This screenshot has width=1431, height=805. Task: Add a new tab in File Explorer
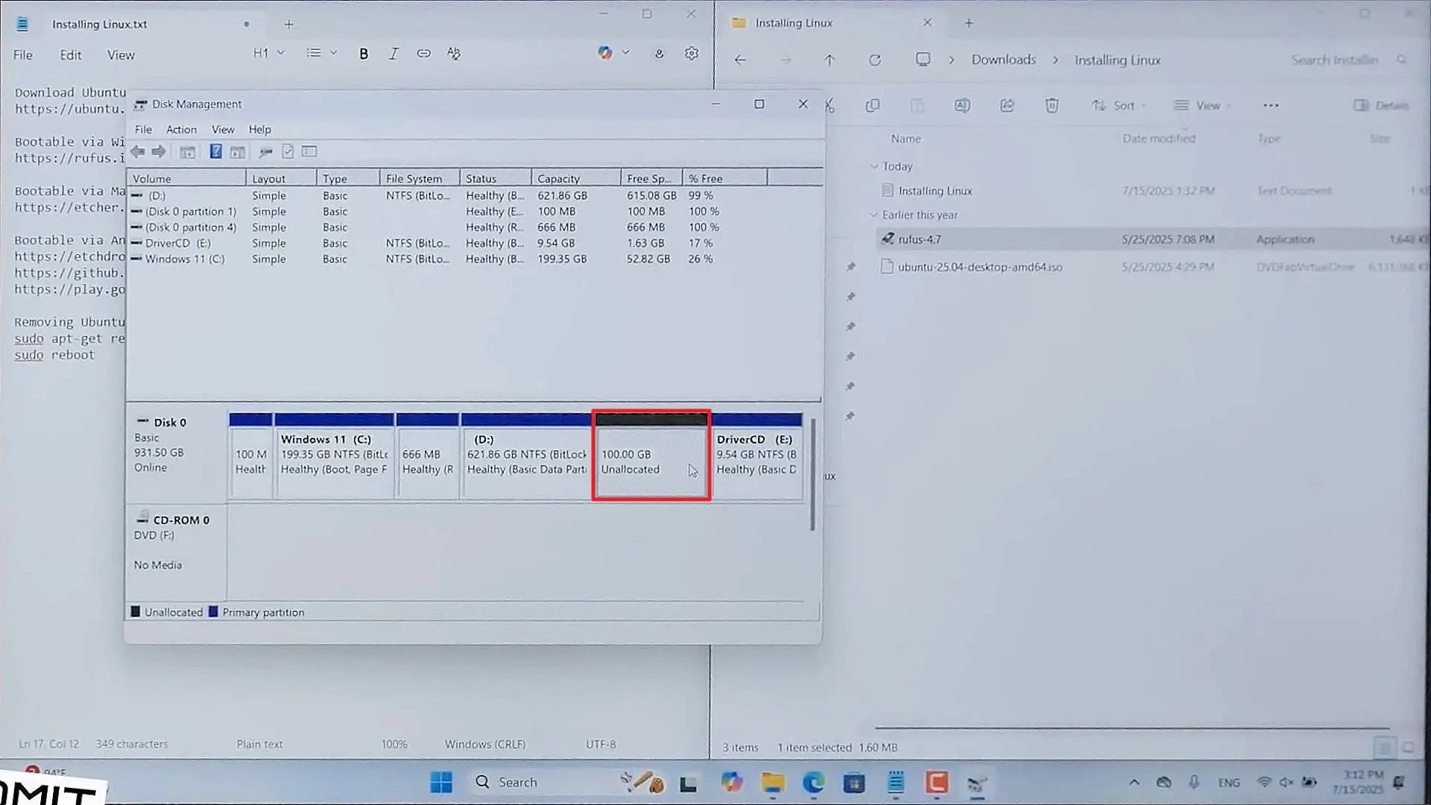(x=969, y=23)
